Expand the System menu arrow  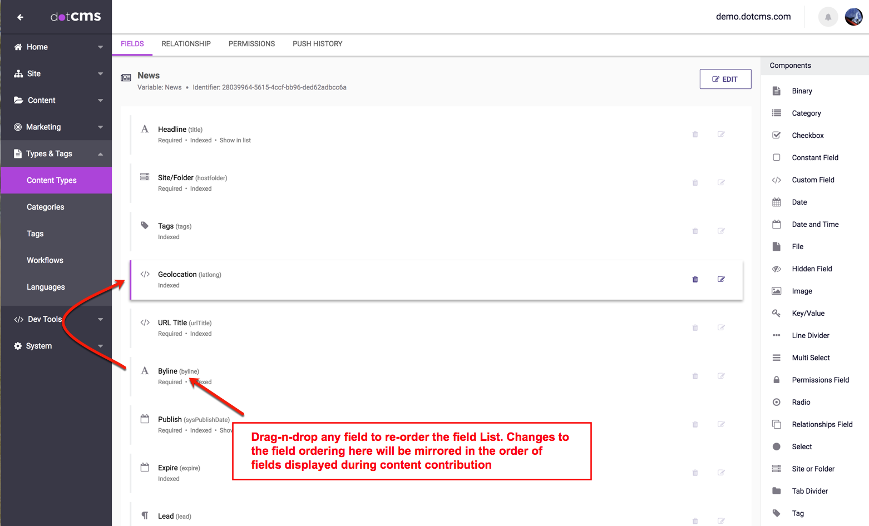click(100, 346)
